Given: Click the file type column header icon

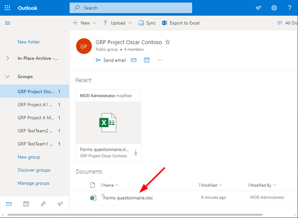Looking at the screenshot, I should (x=92, y=185).
